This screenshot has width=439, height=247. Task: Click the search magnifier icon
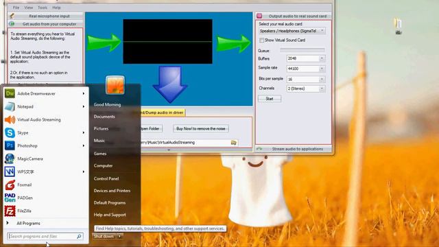tap(79, 236)
